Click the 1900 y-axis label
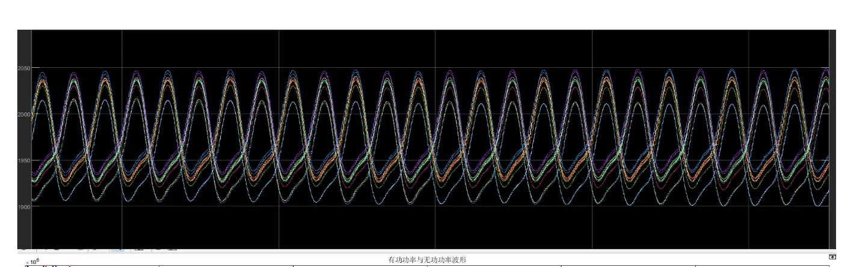This screenshot has height=267, width=842. click(24, 206)
